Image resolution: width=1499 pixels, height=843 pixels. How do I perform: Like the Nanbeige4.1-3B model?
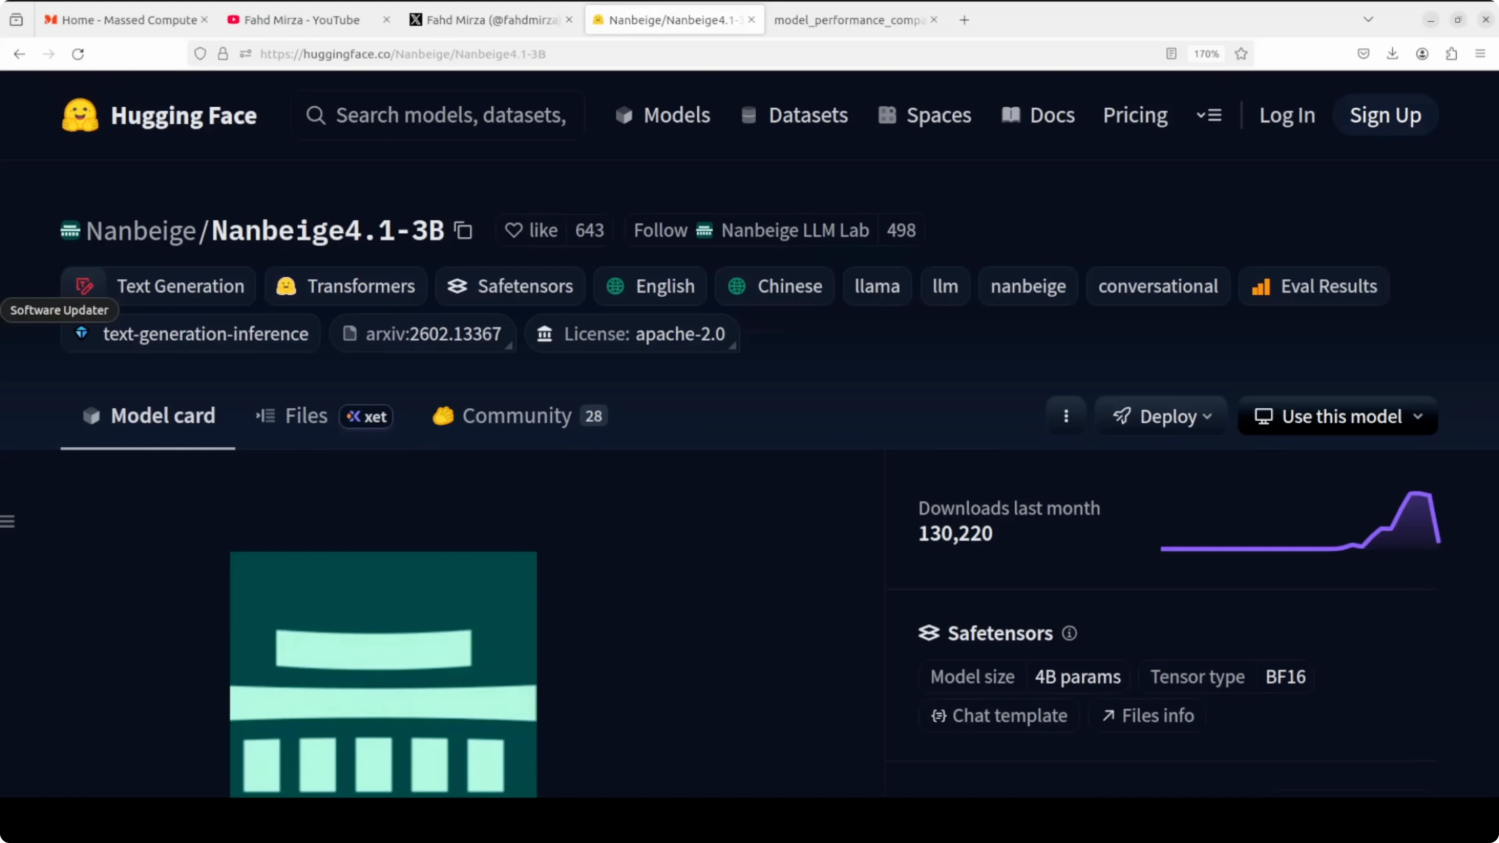pos(531,231)
